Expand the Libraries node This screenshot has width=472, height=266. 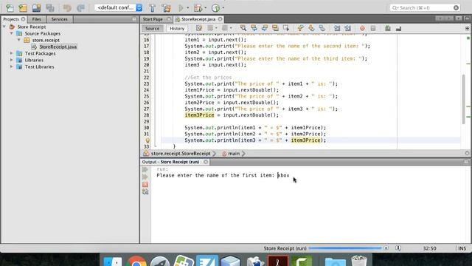coord(12,60)
